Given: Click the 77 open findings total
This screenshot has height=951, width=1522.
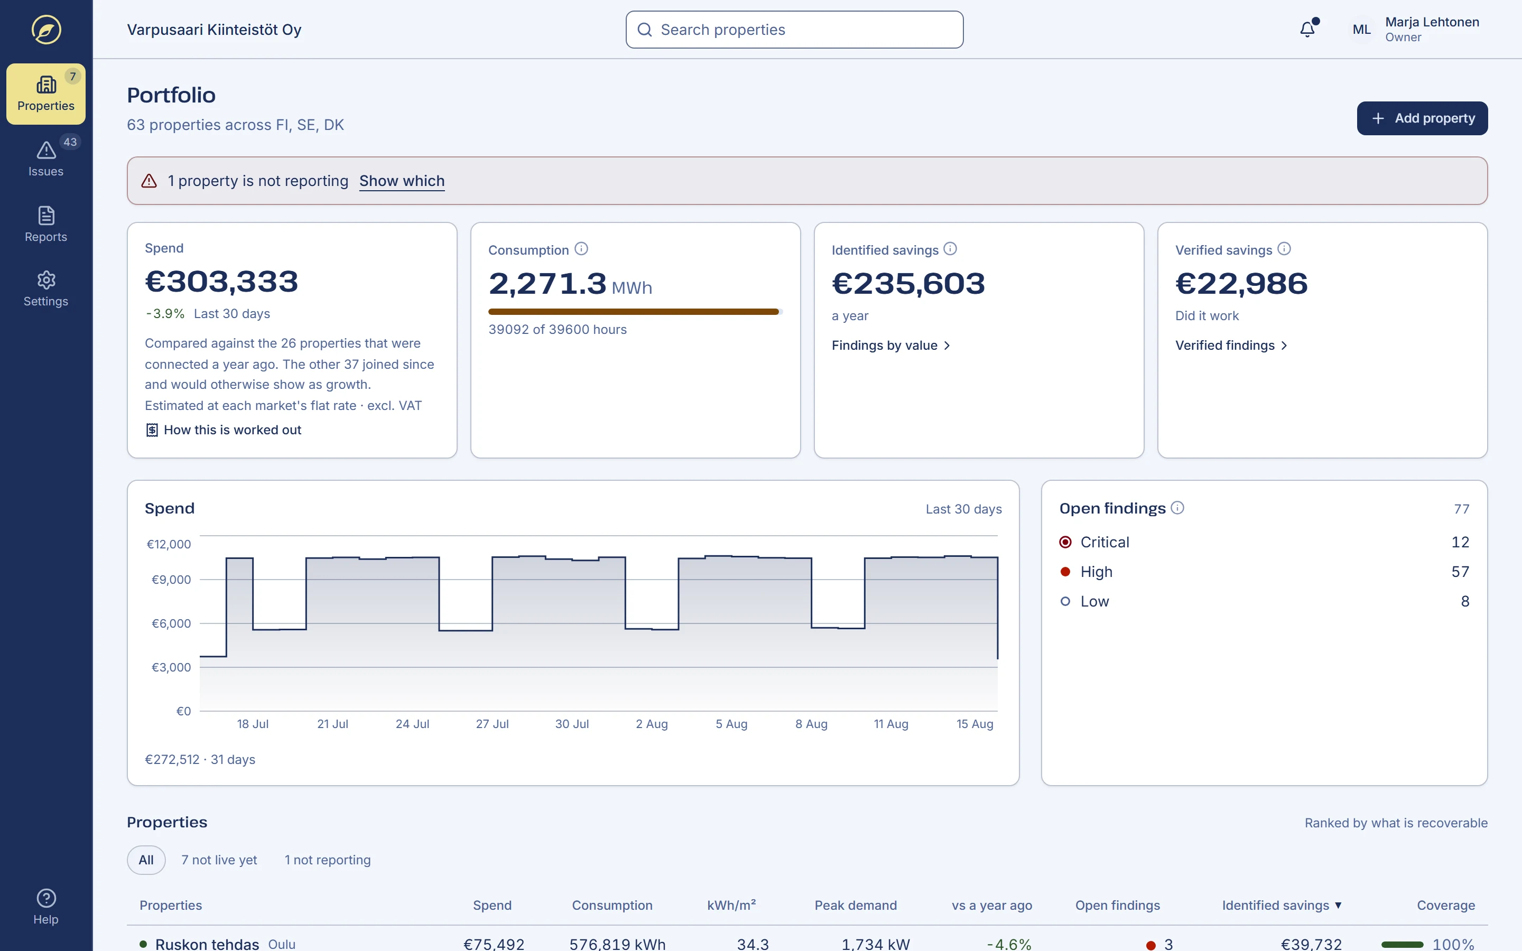Looking at the screenshot, I should (x=1462, y=509).
